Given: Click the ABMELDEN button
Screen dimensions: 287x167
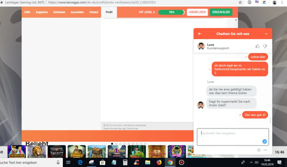Looking at the screenshot, I should tap(197, 12).
